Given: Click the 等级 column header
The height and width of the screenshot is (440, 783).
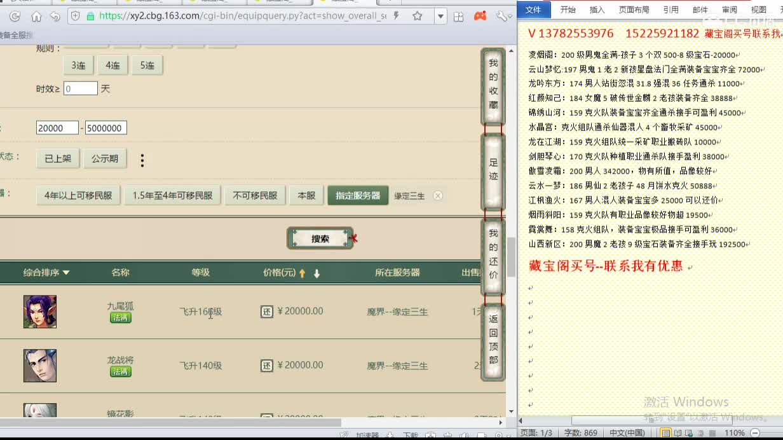Looking at the screenshot, I should (201, 272).
